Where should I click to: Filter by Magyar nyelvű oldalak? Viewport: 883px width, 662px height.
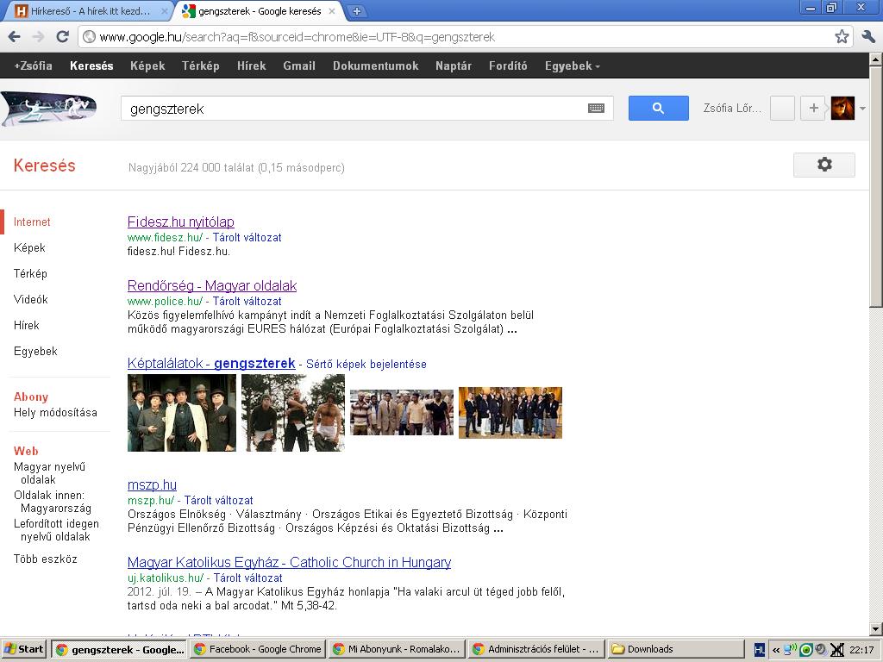pyautogui.click(x=49, y=473)
